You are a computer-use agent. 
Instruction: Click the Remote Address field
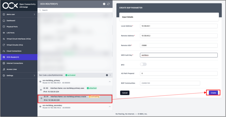point(179,36)
